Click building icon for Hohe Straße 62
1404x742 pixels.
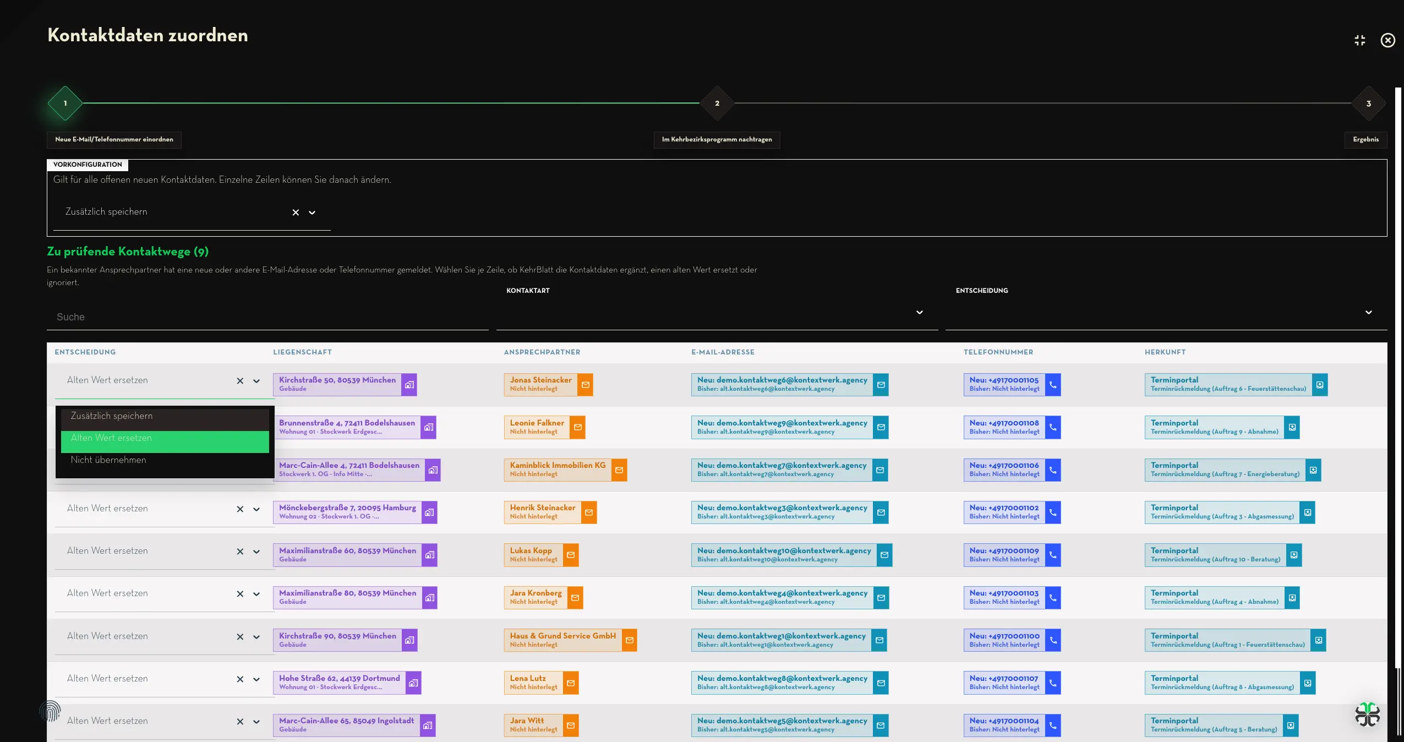coord(413,683)
